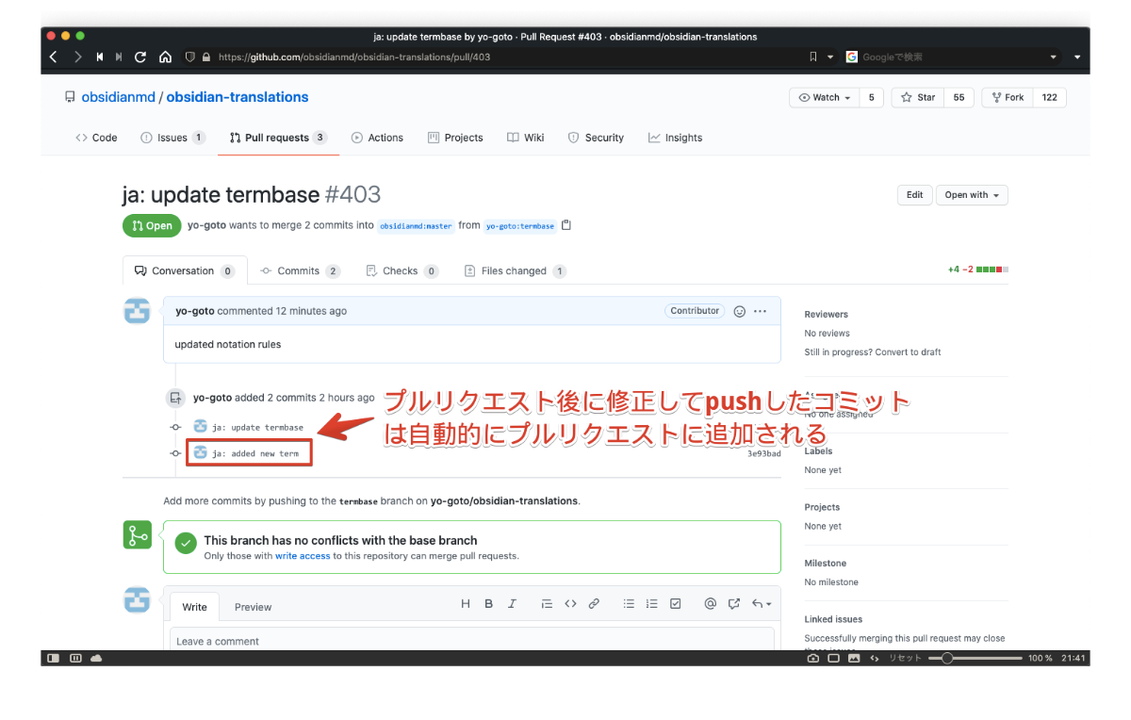The image size is (1131, 720).
Task: Click the yo-goto:termbase branch label
Action: tap(520, 226)
